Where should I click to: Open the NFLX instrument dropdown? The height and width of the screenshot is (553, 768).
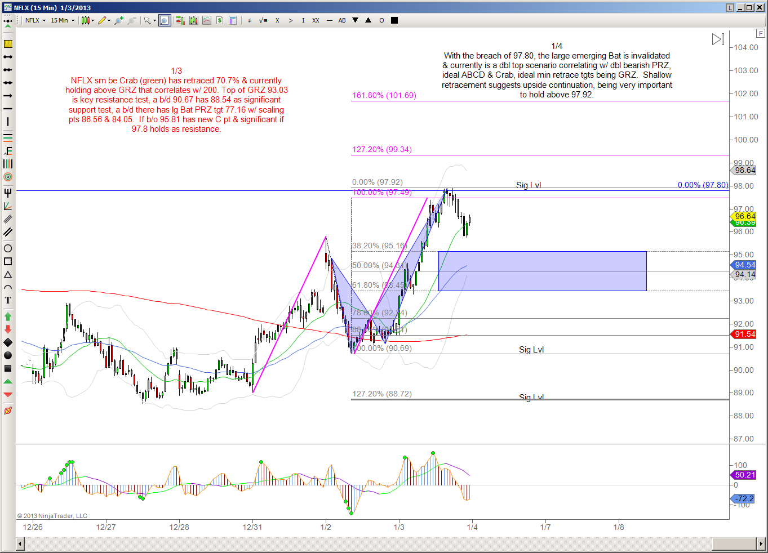(35, 20)
